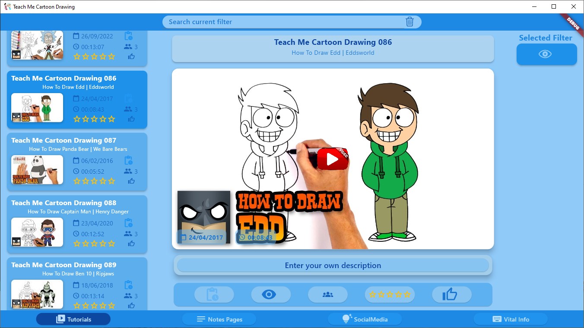Click the app icon in the title bar
Viewport: 584px width, 328px height.
[7, 6]
